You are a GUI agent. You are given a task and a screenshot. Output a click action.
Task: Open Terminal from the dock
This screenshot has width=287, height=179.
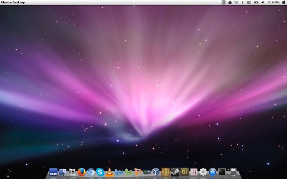222,172
